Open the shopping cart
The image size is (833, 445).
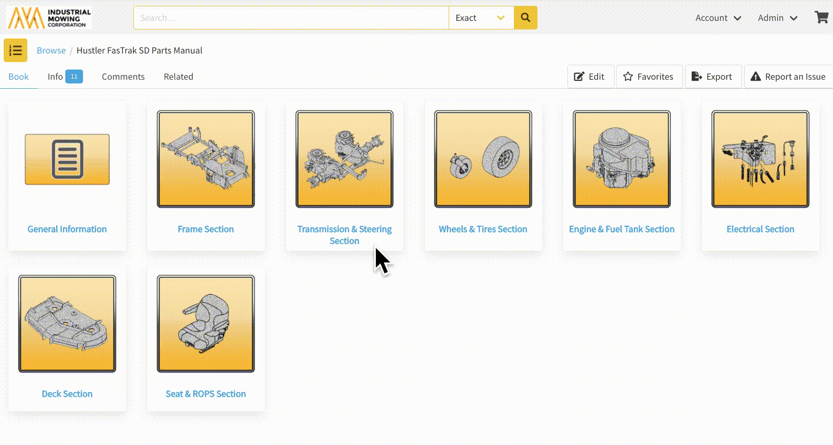(821, 17)
